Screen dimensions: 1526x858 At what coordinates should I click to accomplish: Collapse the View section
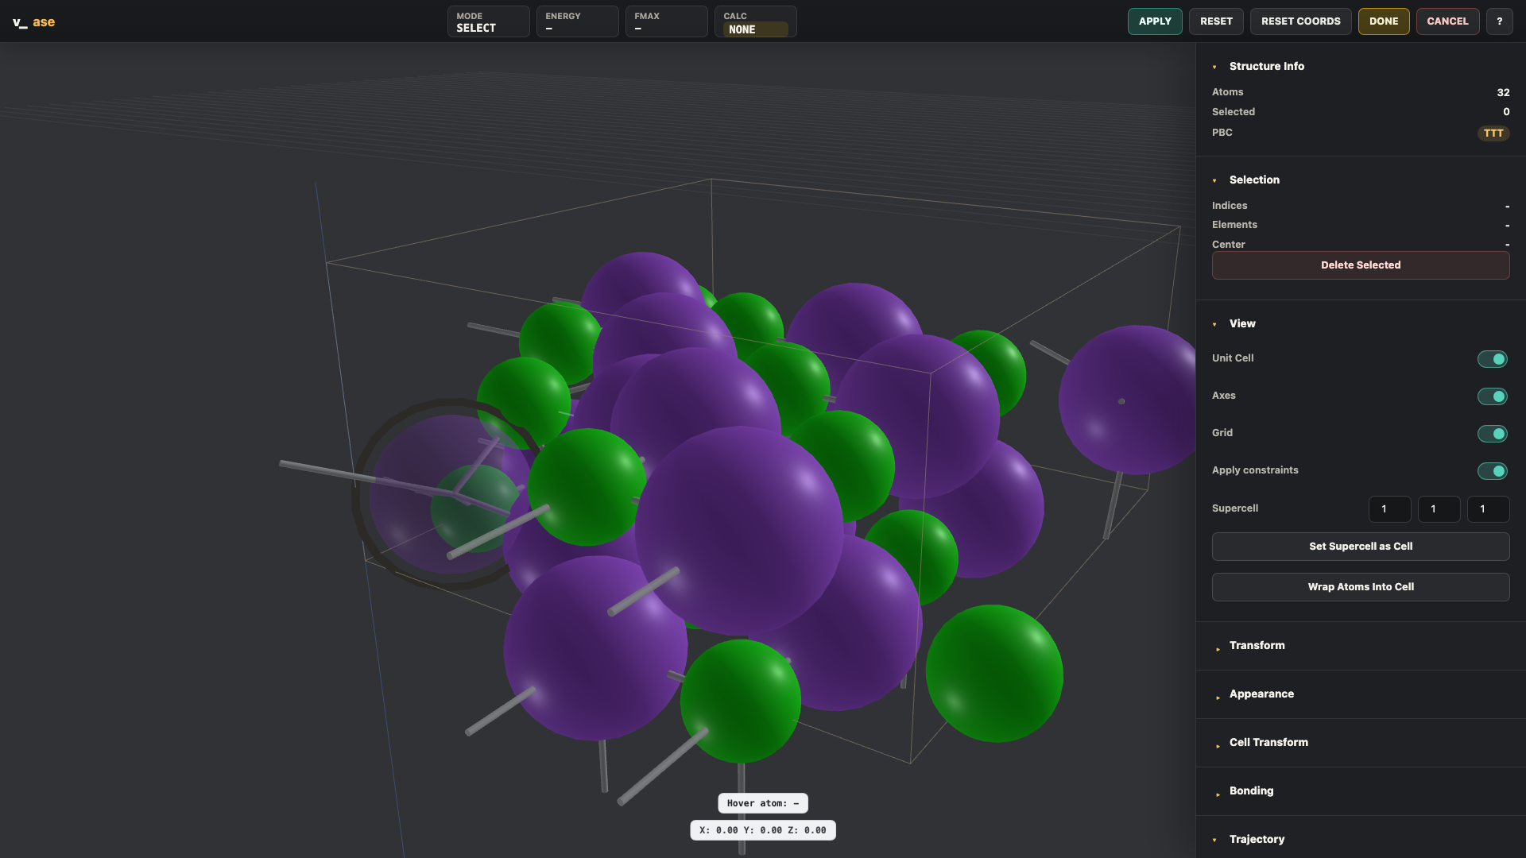point(1242,324)
